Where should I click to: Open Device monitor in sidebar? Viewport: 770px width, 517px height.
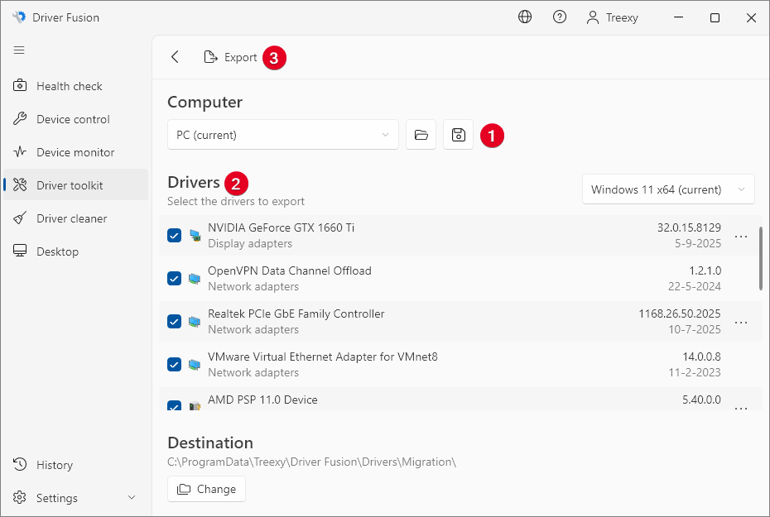(75, 152)
